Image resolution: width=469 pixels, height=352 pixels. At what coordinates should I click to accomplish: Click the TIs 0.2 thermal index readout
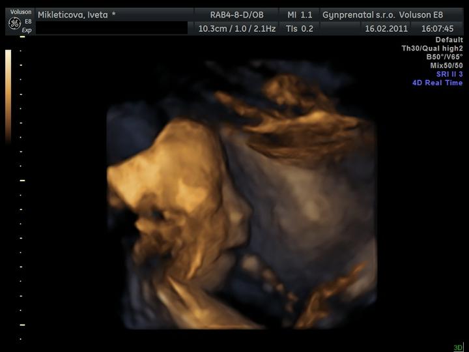(300, 29)
